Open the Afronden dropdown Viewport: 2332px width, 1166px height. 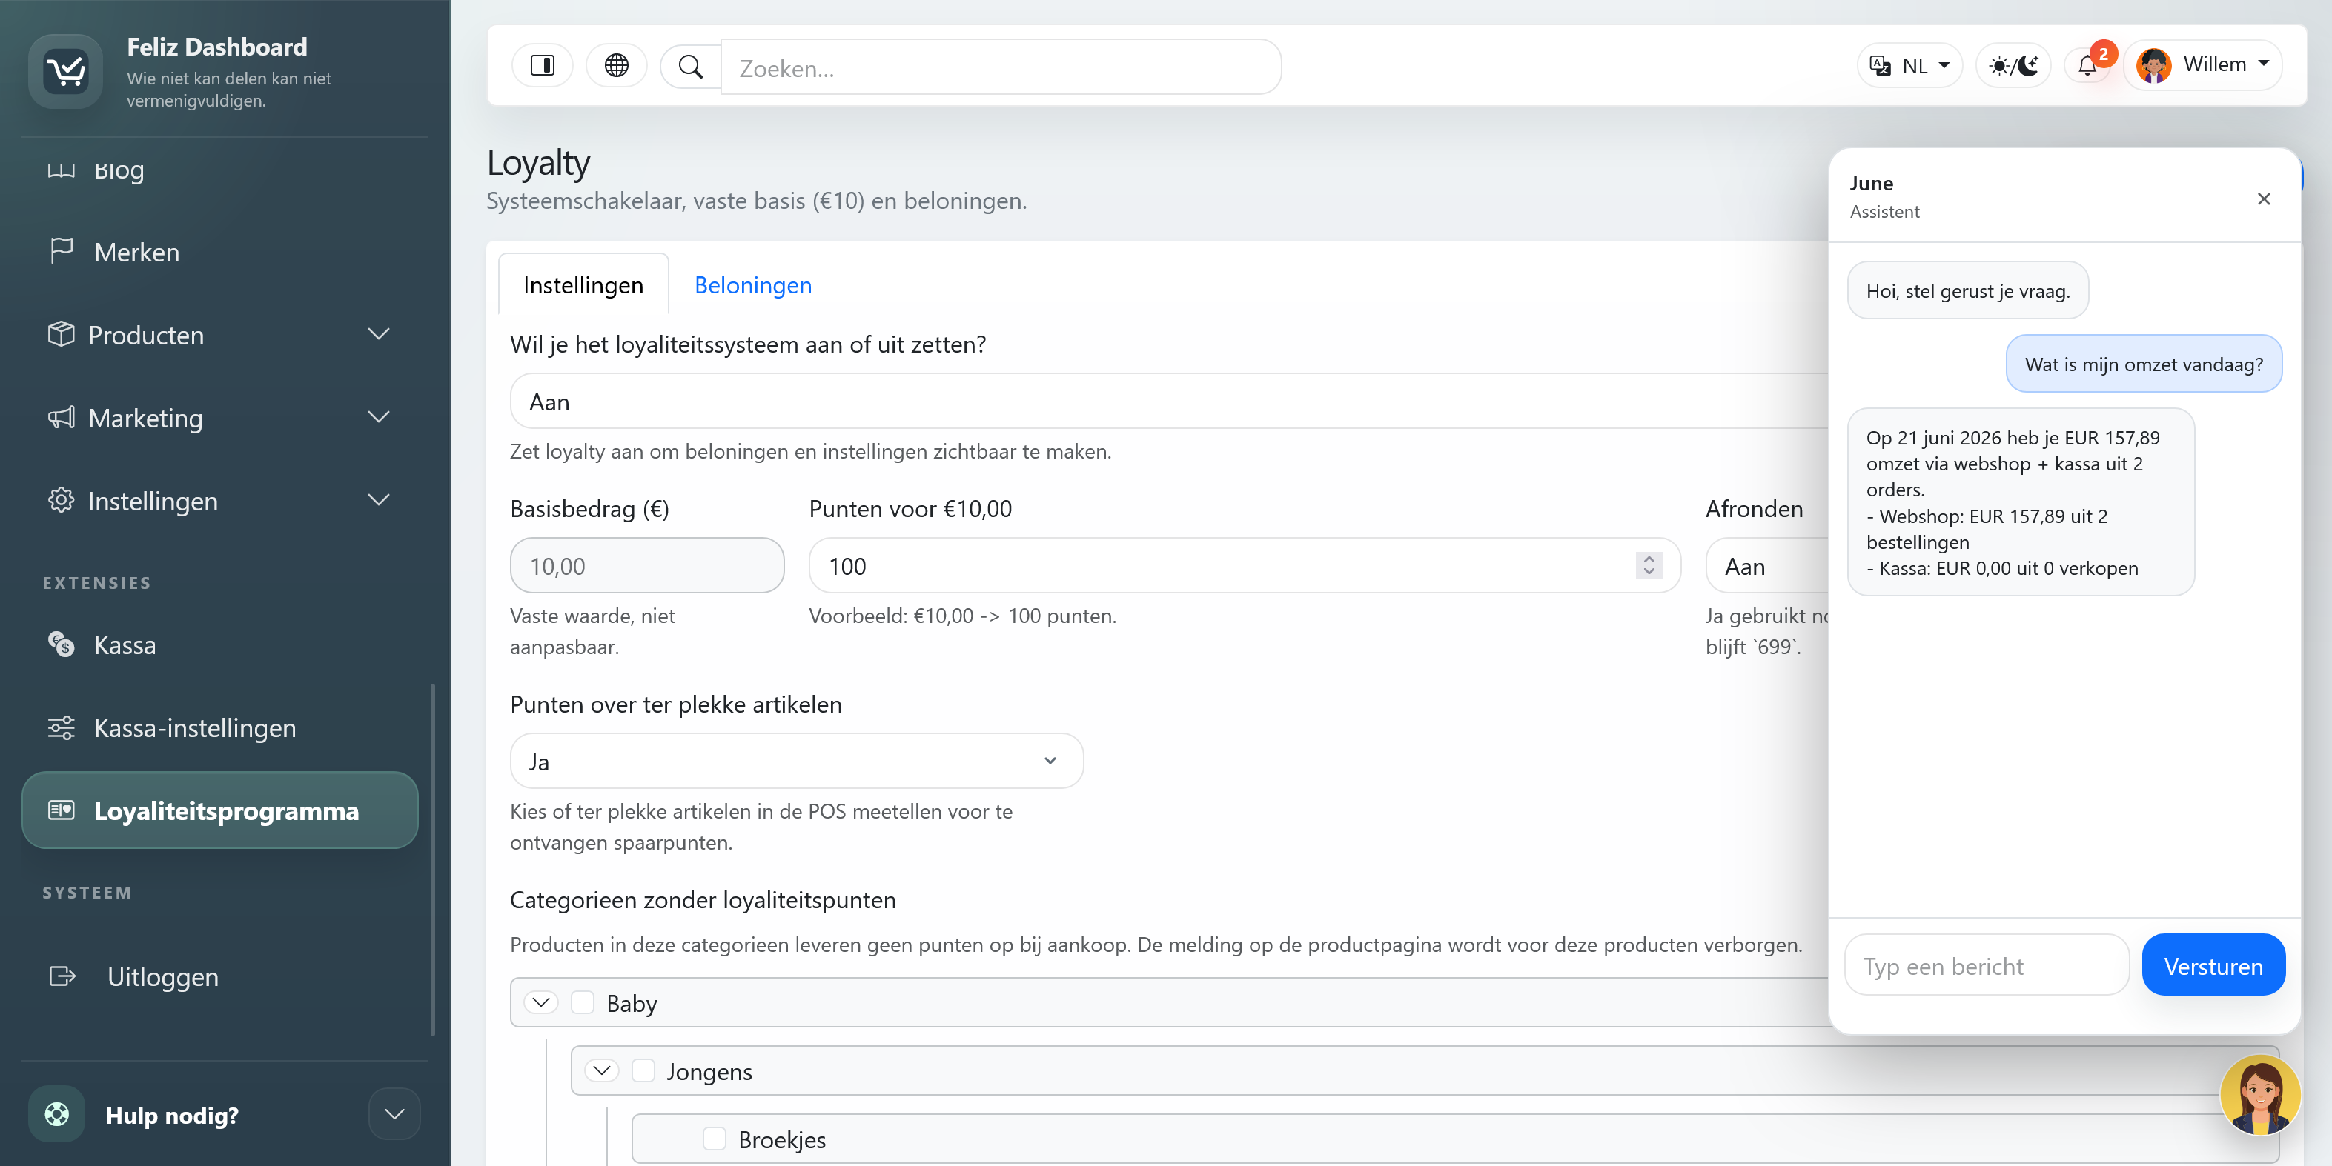point(1767,566)
